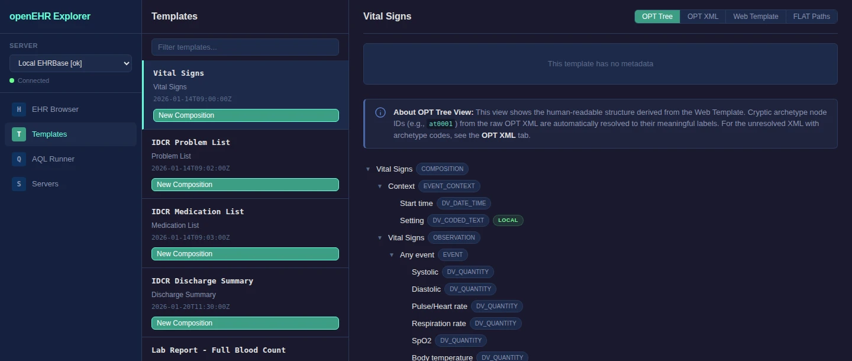Click the H icon for EHR Browser
The width and height of the screenshot is (852, 361).
pyautogui.click(x=19, y=109)
